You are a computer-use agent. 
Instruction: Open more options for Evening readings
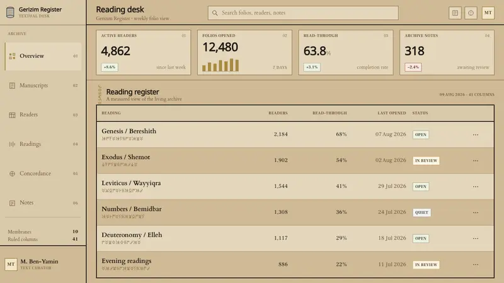[x=476, y=265]
